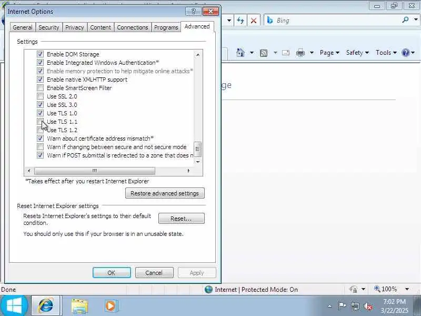Image resolution: width=421 pixels, height=316 pixels.
Task: Click Cancel in Internet Options
Action: tap(154, 273)
